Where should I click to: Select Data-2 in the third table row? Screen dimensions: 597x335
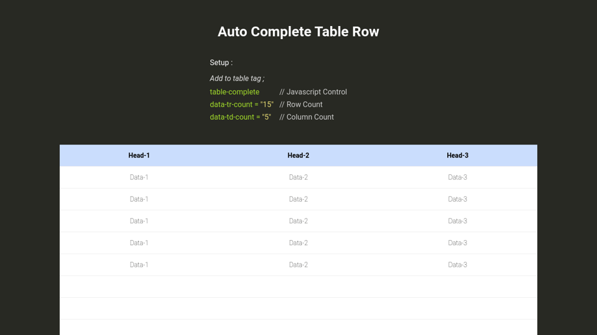(298, 221)
